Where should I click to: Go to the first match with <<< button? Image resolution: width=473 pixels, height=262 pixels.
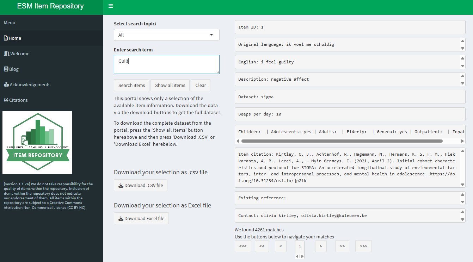[x=243, y=246]
